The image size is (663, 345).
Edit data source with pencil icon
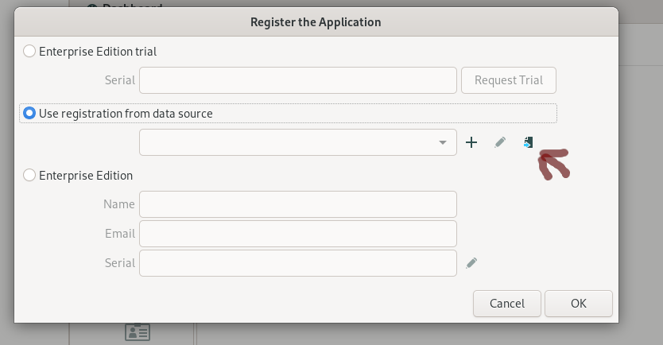click(500, 142)
